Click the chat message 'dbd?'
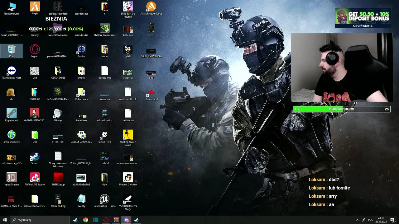The height and width of the screenshot is (224, 399). [334, 180]
